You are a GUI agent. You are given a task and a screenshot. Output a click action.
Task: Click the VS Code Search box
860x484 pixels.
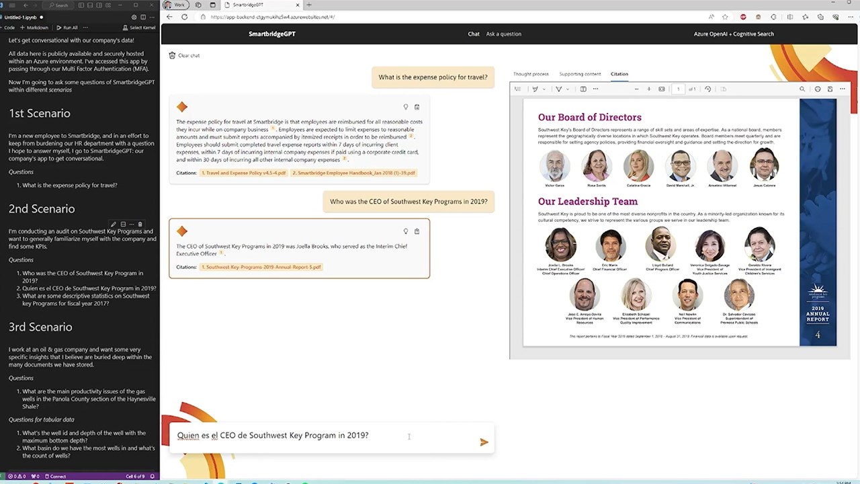point(58,5)
